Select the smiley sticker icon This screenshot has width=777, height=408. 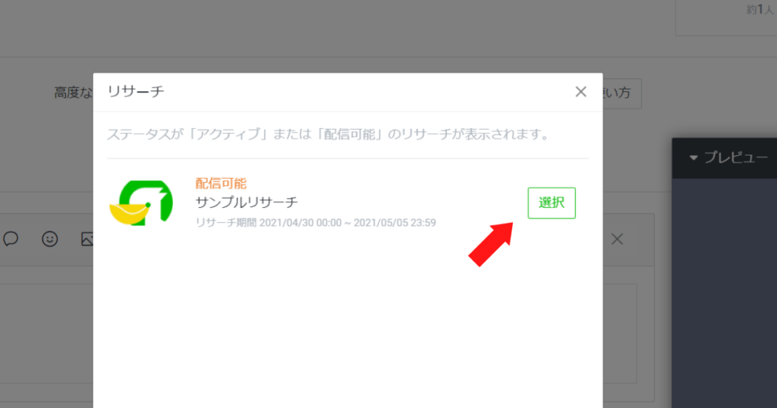[49, 239]
